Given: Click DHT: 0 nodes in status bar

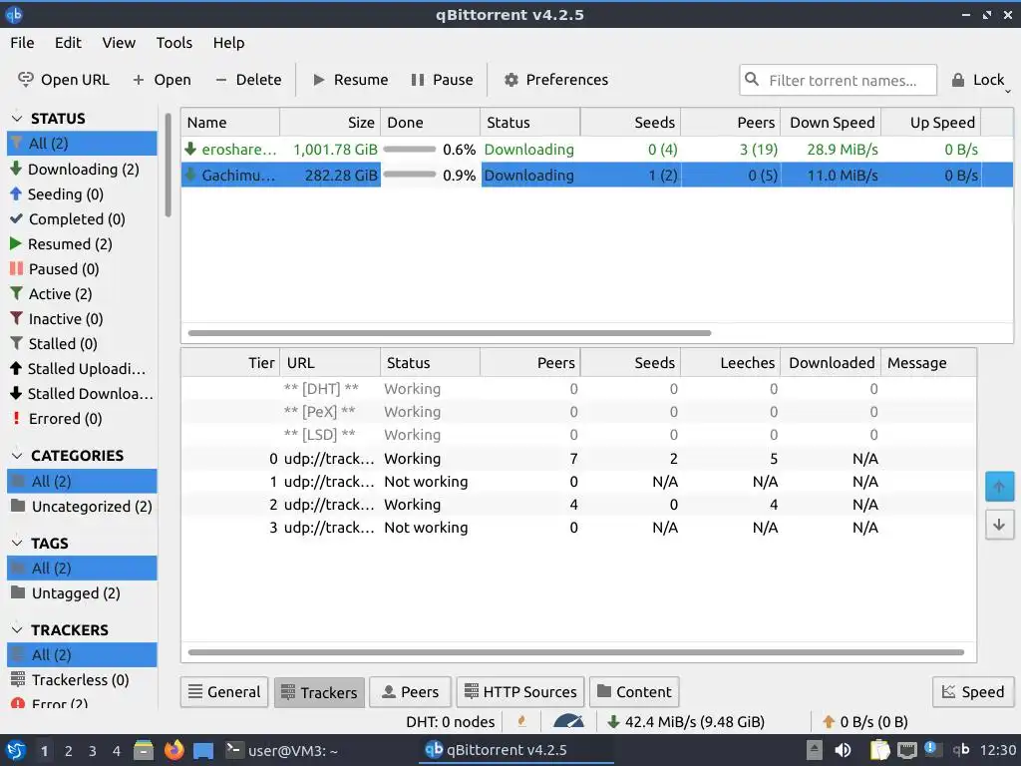Looking at the screenshot, I should click(x=451, y=722).
